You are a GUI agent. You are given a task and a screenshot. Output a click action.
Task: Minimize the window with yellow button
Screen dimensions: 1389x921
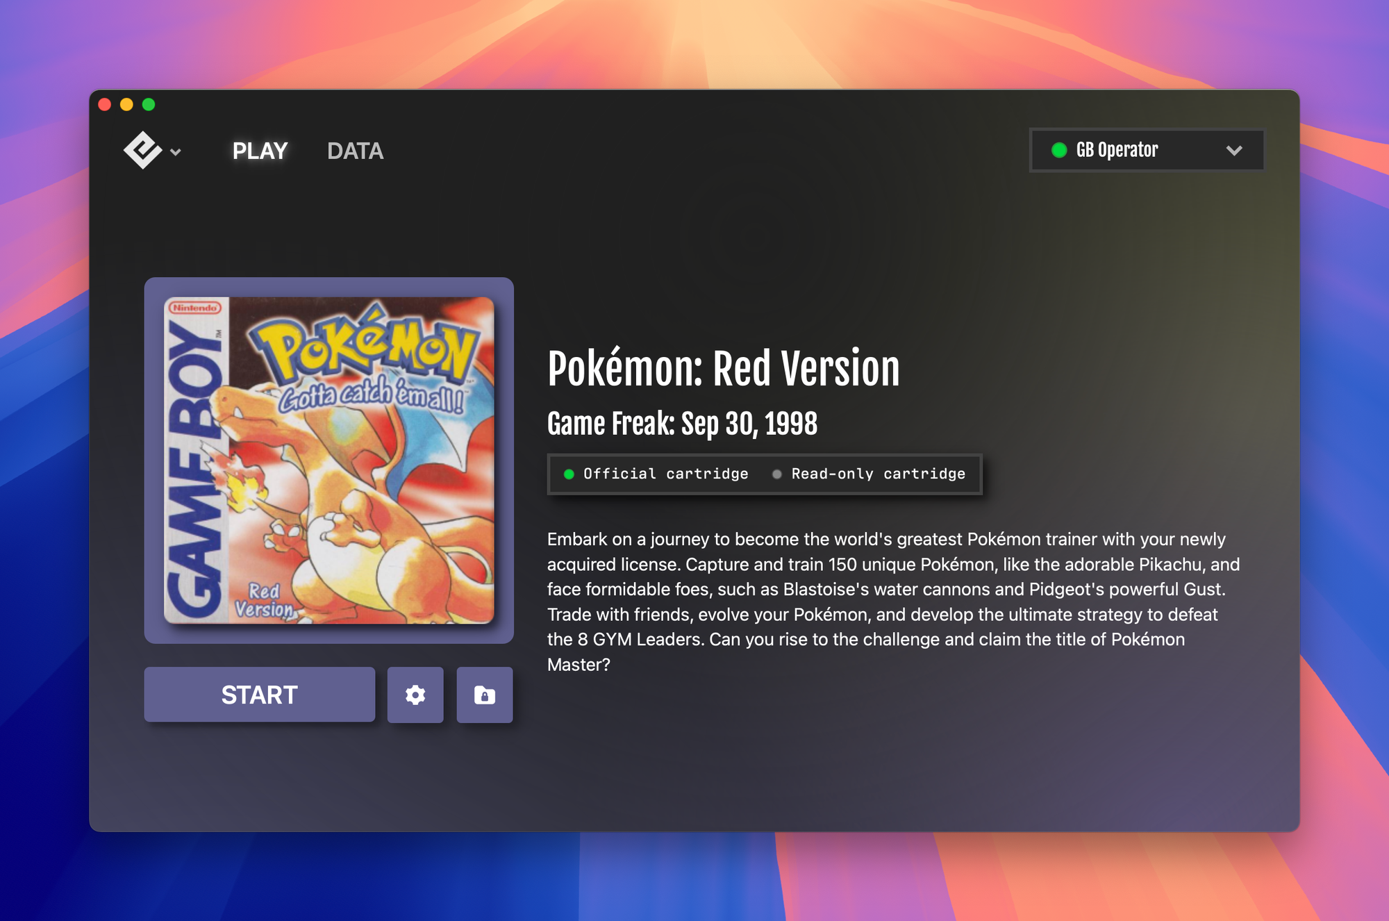click(126, 105)
